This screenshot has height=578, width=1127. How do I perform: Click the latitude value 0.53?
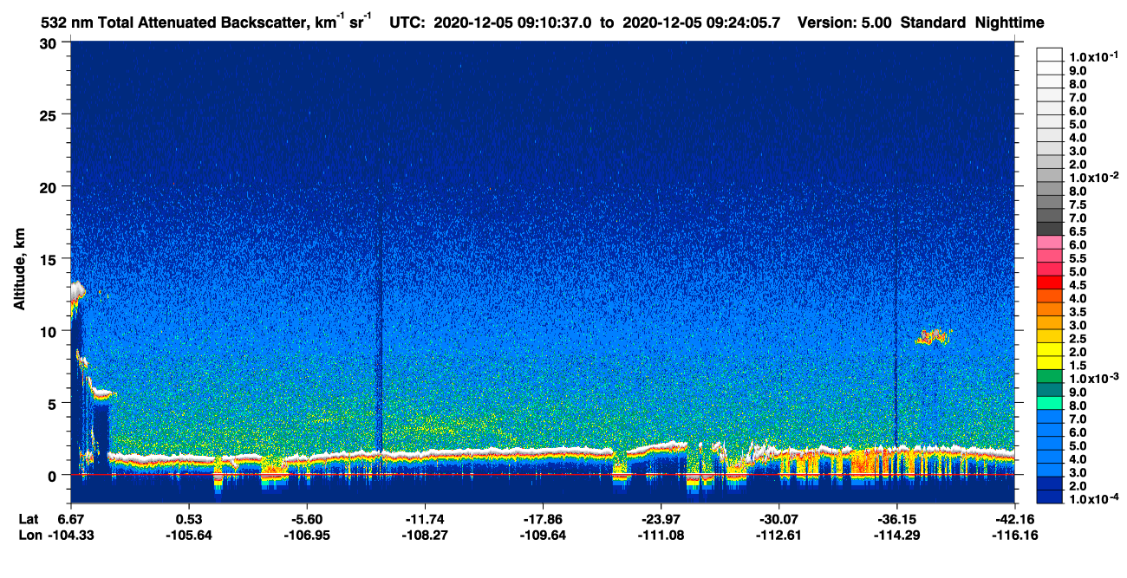[x=188, y=518]
